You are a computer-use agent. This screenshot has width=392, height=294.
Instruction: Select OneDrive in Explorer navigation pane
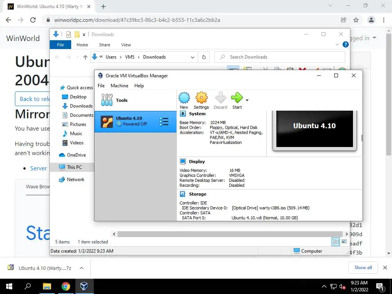[72, 155]
